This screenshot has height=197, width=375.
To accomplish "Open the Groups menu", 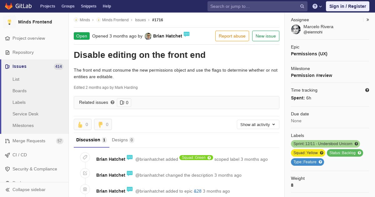I will tap(68, 6).
